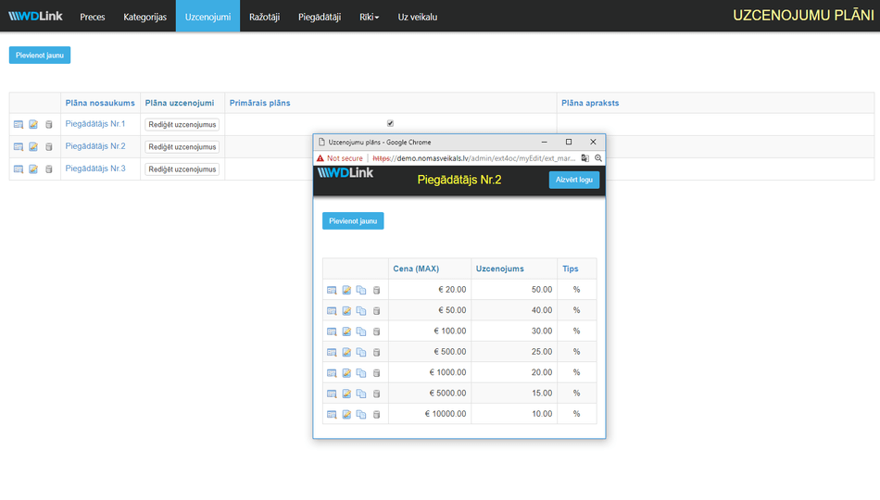The width and height of the screenshot is (880, 500).
Task: Open the view details icon for Piegādātājs Nr.2 row
Action: point(18,147)
